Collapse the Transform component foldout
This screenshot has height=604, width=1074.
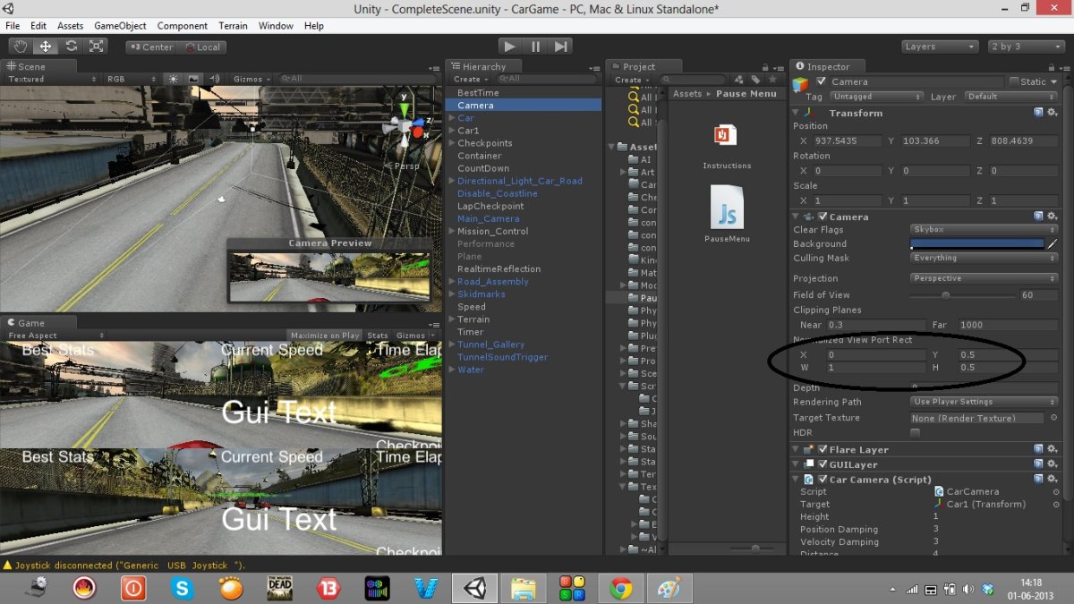pos(797,113)
